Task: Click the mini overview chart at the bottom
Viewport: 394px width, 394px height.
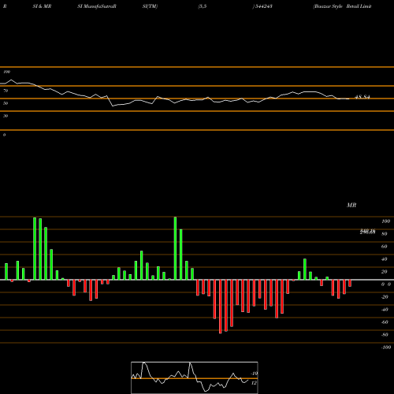Action: pos(195,377)
